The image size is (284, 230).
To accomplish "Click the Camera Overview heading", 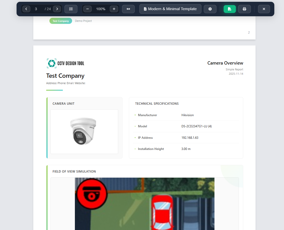I will click(225, 63).
